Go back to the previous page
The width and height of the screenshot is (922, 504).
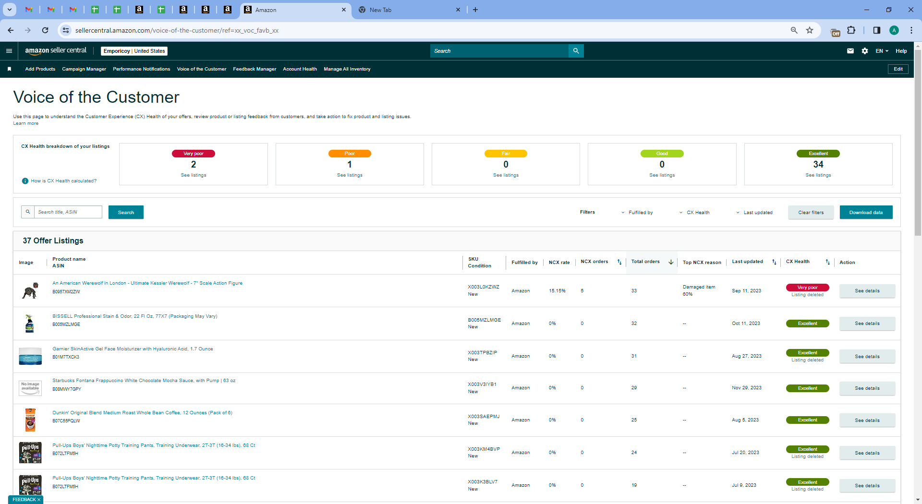tap(11, 30)
